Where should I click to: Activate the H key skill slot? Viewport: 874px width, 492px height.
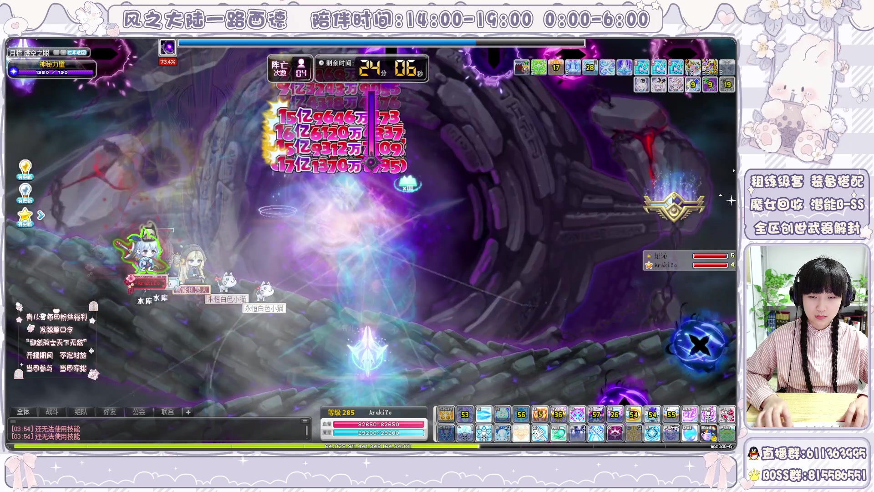502,415
